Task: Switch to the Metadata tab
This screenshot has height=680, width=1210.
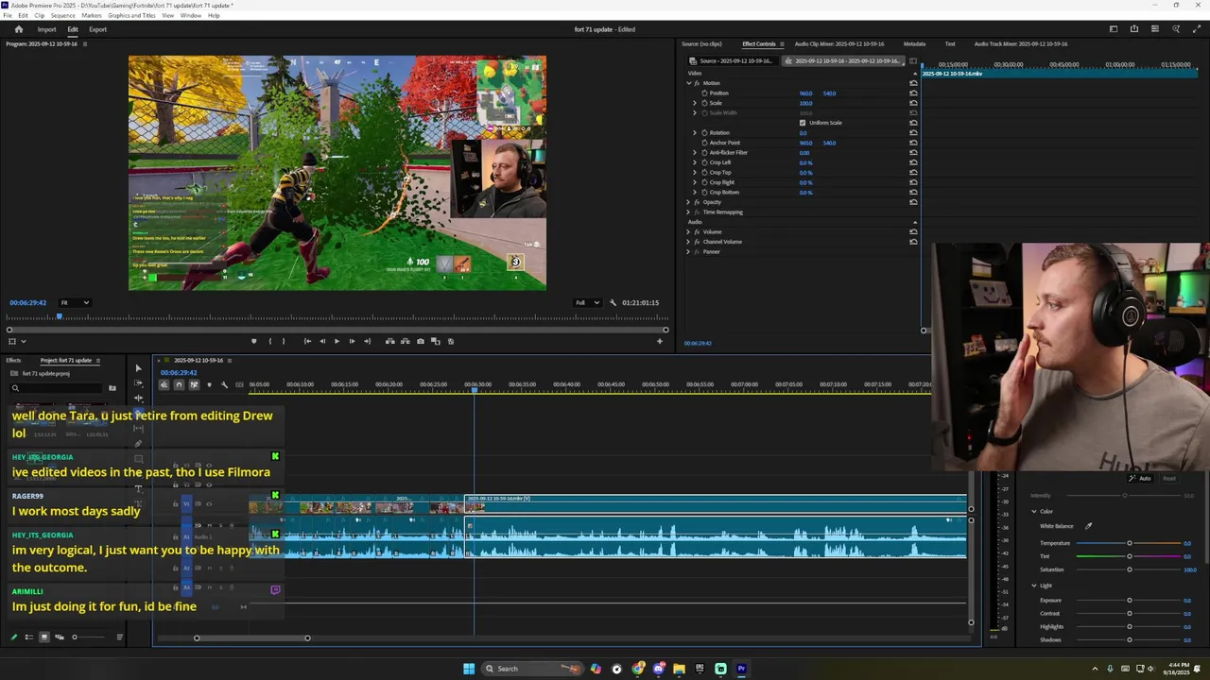Action: pos(914,44)
